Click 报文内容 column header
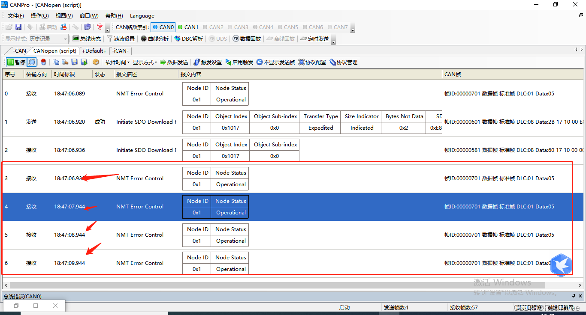The height and width of the screenshot is (315, 586). [310, 74]
